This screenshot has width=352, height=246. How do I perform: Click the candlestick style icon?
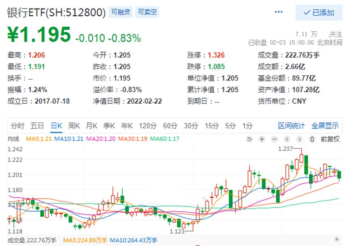tap(312, 139)
